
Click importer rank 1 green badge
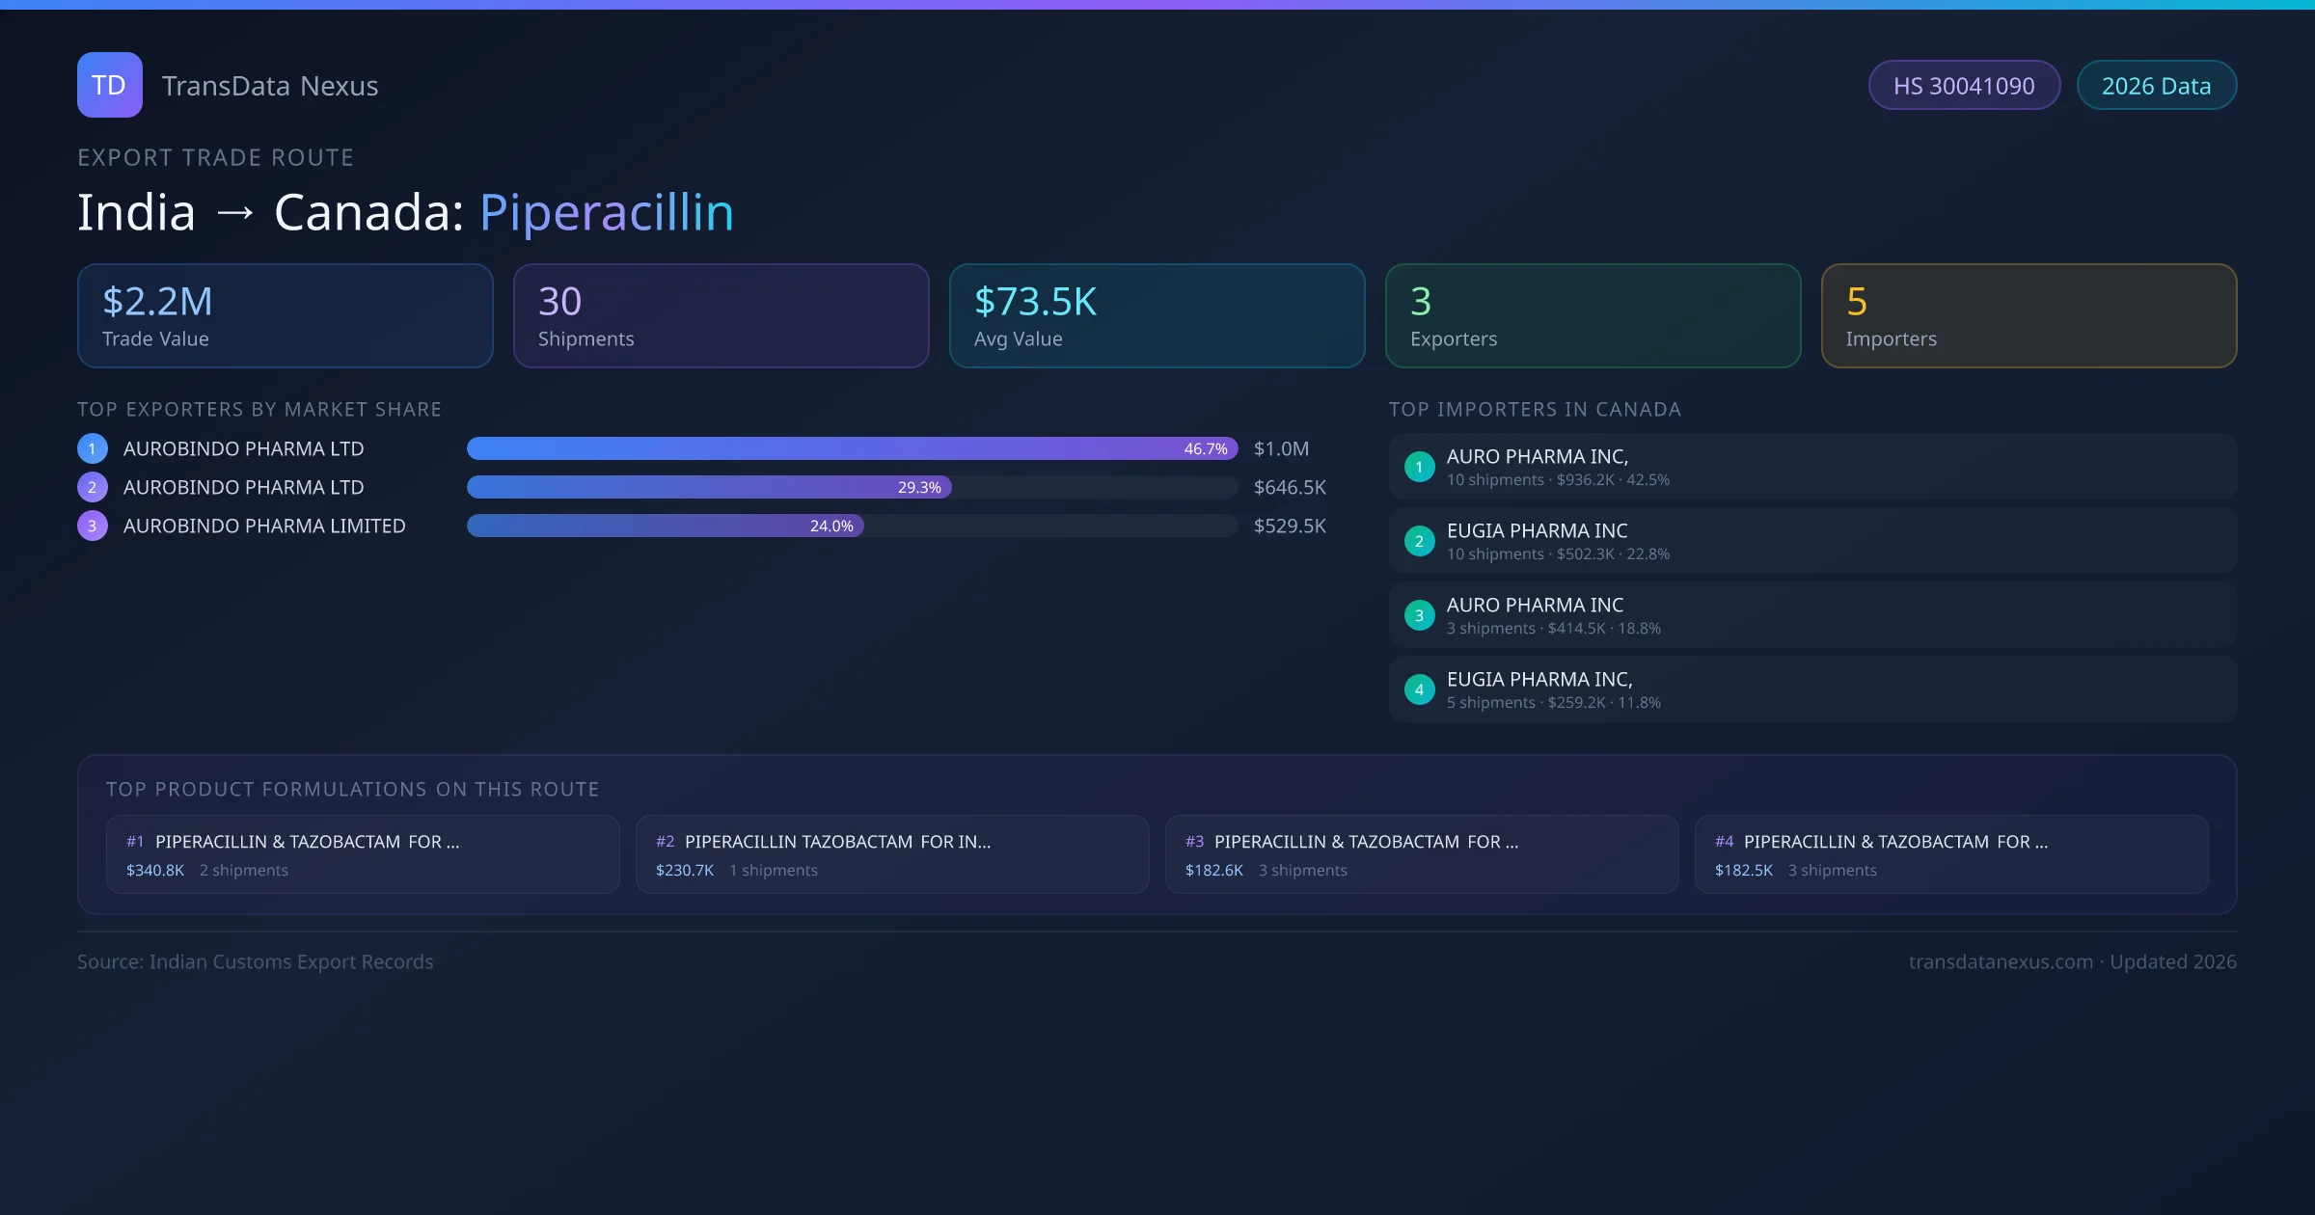1419,467
